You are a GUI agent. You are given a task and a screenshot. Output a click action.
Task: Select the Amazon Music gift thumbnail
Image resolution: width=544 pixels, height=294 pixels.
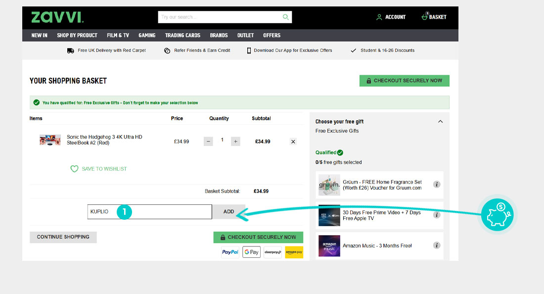tap(329, 246)
